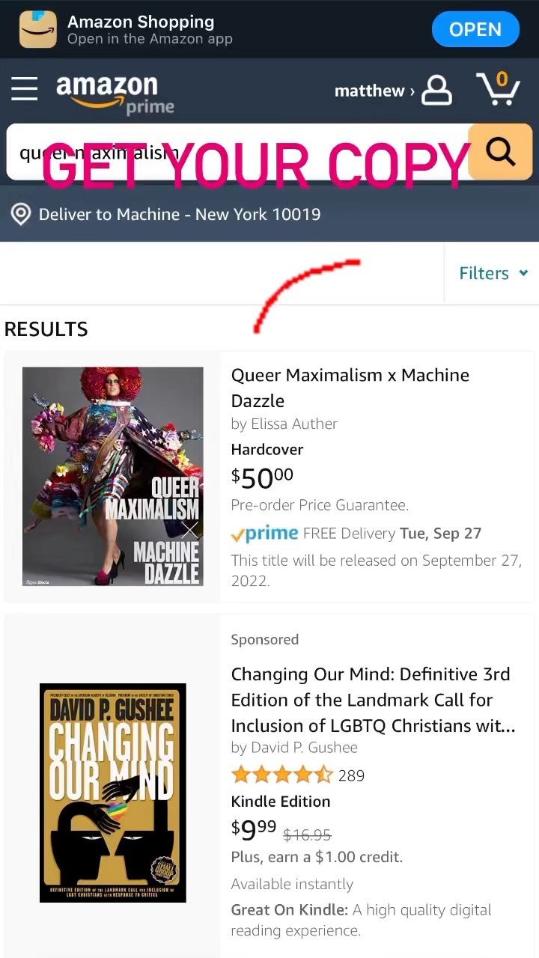Open the hamburger navigation menu

coord(24,88)
